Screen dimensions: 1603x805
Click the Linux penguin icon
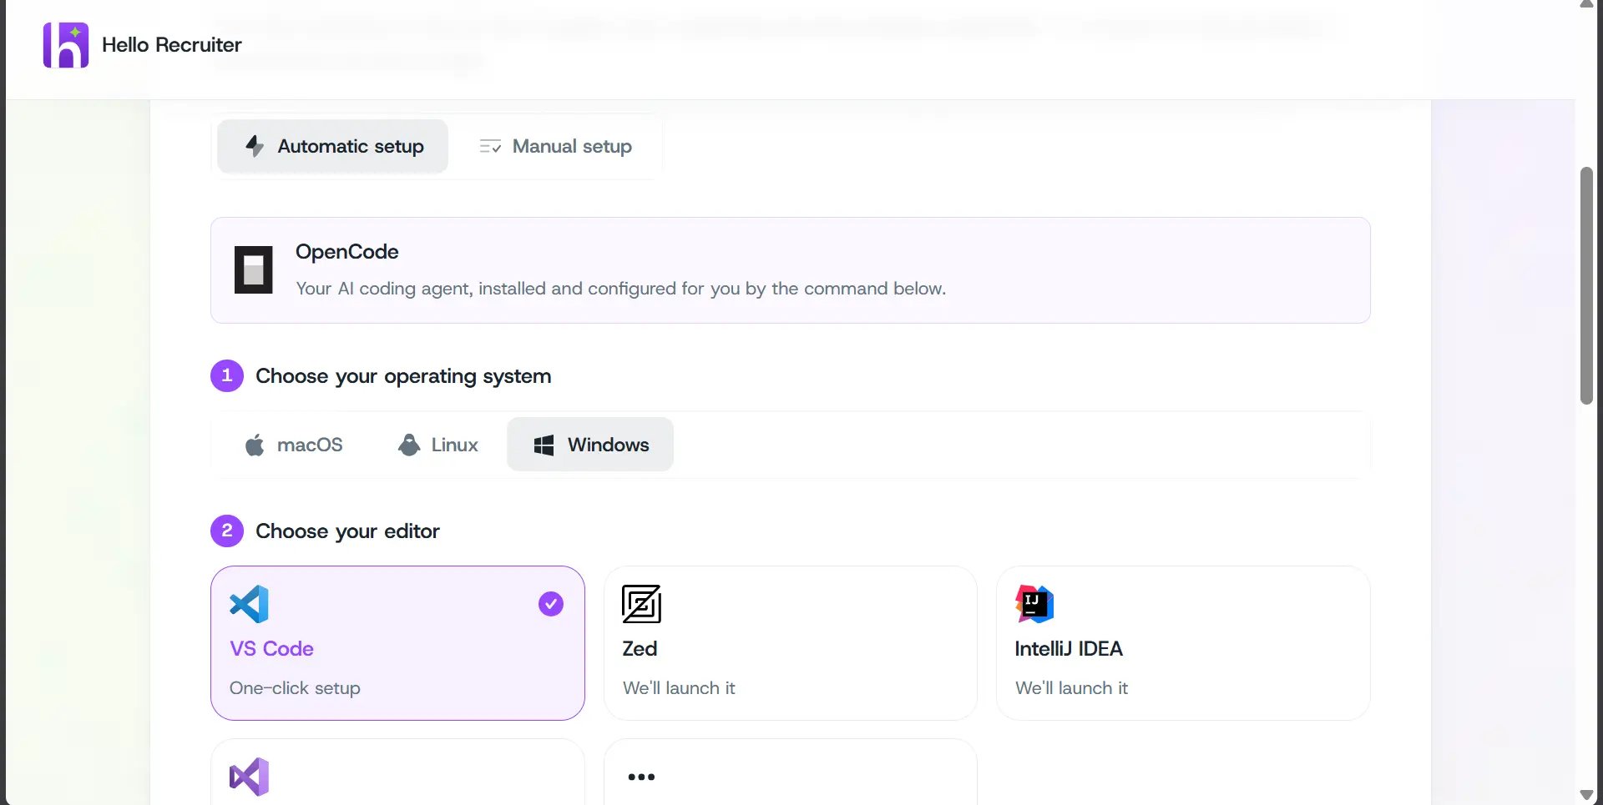[x=409, y=445]
